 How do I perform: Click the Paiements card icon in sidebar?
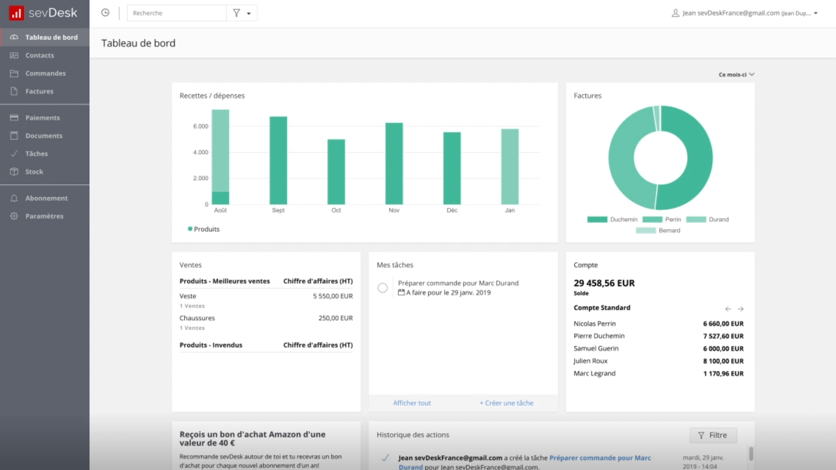click(x=14, y=118)
